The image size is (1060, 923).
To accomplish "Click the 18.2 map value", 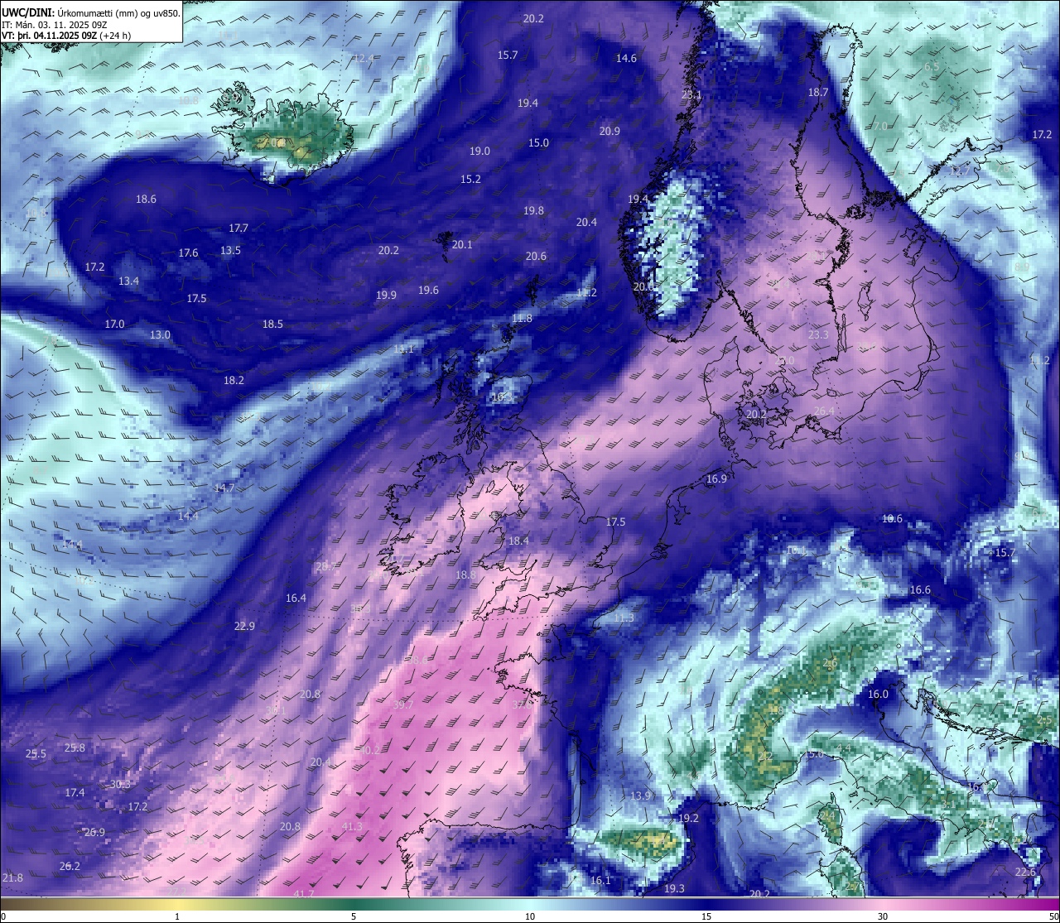I will [234, 380].
